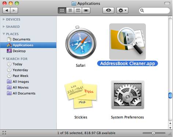This screenshot has height=137, width=173.
Task: Click the scroll up arrow
Action: 170,123
